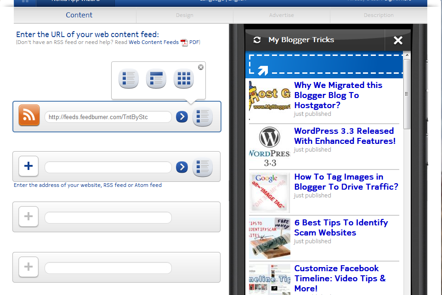The height and width of the screenshot is (295, 442).
Task: Open 'How To Tag Images in Blogger' article
Action: (346, 182)
